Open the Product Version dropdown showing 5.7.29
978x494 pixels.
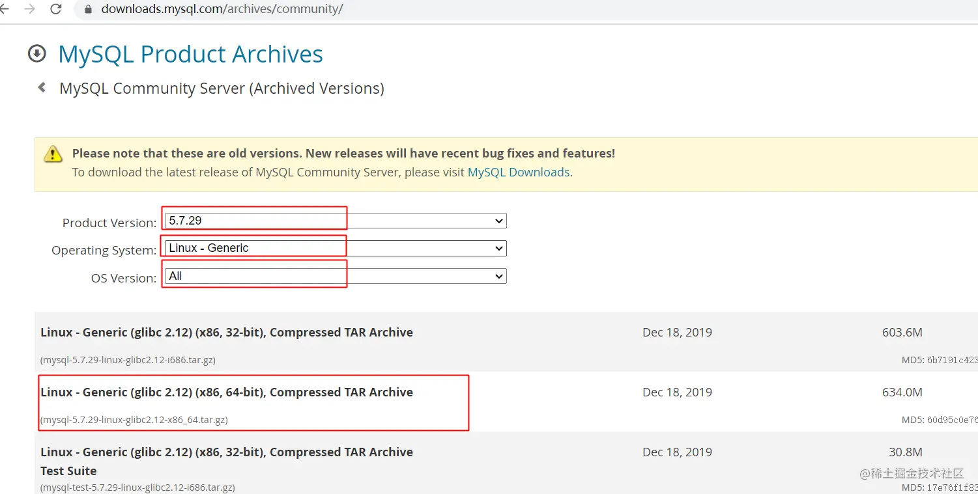336,221
